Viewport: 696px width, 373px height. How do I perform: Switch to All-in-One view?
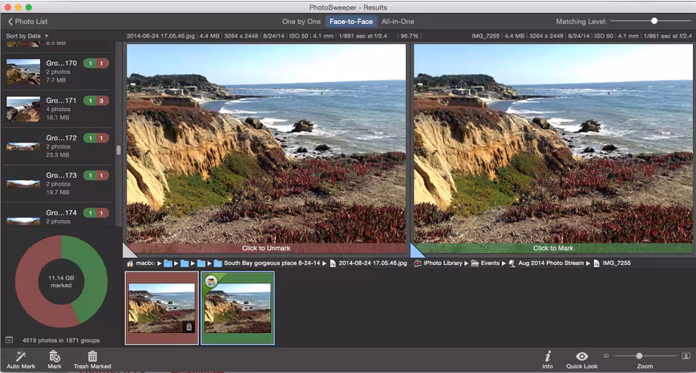coord(398,22)
